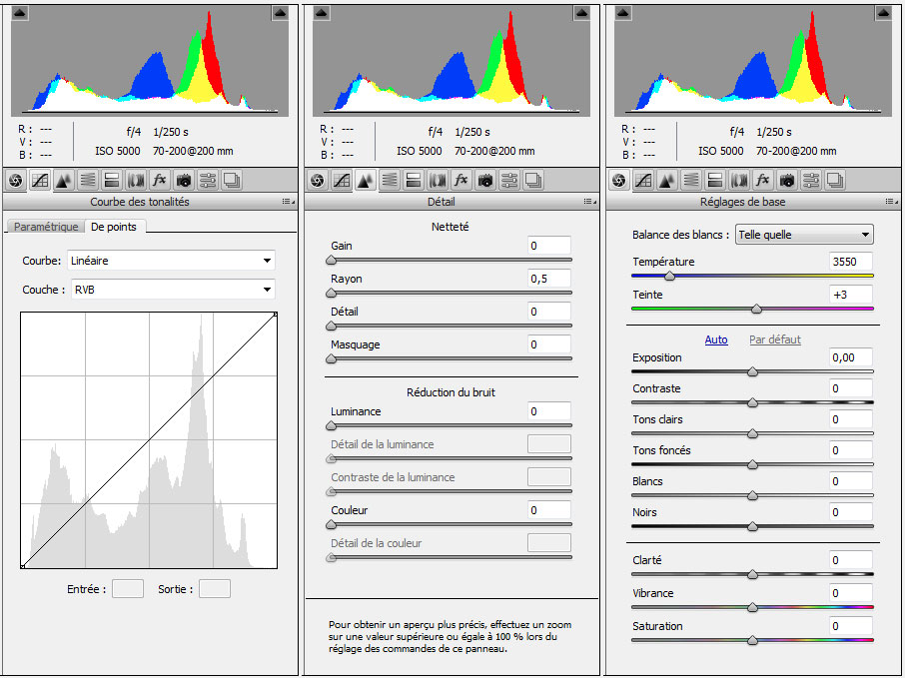This screenshot has width=905, height=678.
Task: Open Presets sliders icon in Réglages de base panel
Action: [811, 181]
